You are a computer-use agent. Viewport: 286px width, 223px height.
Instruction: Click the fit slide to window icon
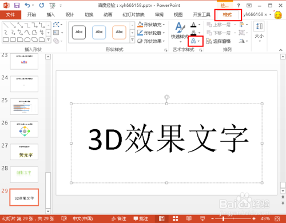click(277, 218)
